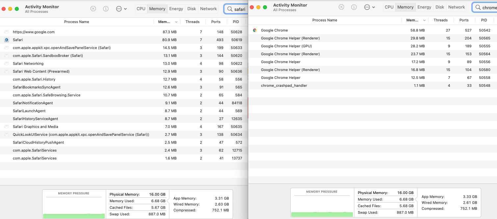Click the Memory Pressure graph in right window
This screenshot has height=219, width=497.
tap(322, 202)
